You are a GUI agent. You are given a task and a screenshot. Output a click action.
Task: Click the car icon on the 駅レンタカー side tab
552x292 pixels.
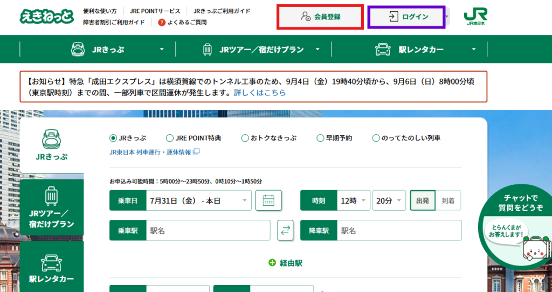pos(51,263)
